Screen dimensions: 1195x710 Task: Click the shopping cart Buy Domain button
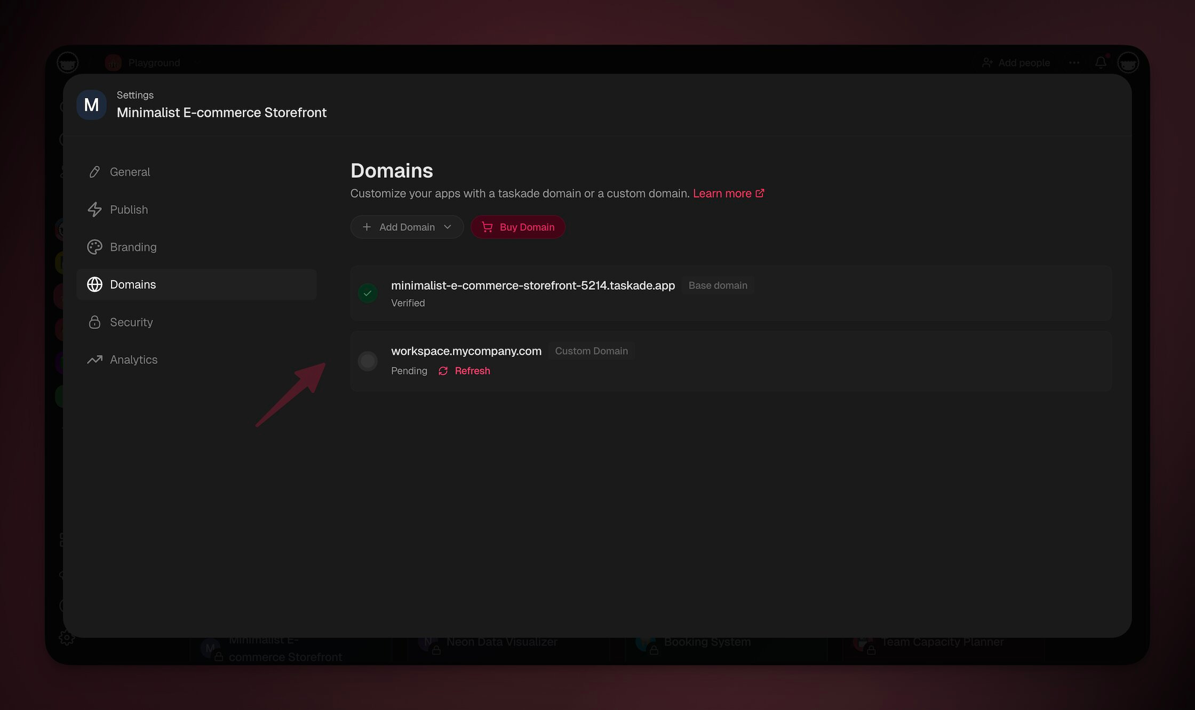coord(517,227)
